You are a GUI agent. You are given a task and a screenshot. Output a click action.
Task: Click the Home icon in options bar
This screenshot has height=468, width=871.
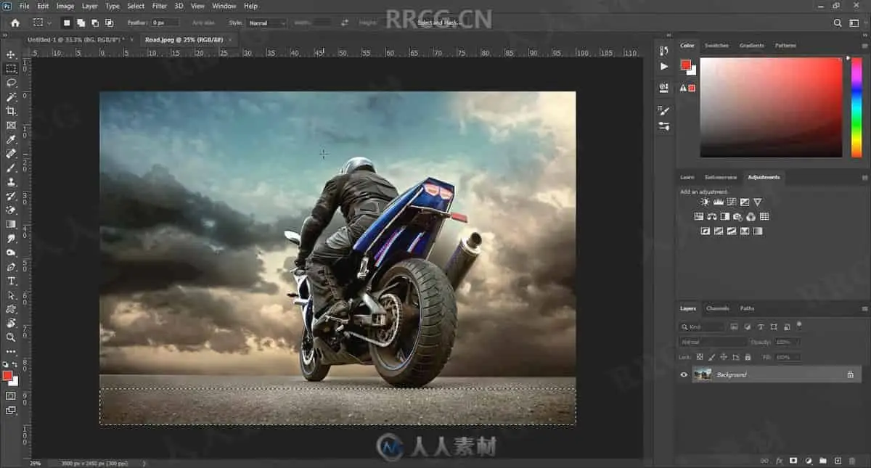15,22
